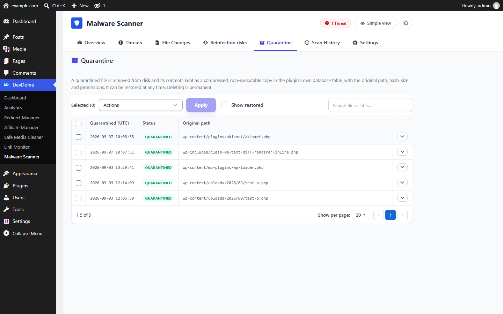Open search via the magnifier icon
This screenshot has width=503, height=314.
pos(47,6)
